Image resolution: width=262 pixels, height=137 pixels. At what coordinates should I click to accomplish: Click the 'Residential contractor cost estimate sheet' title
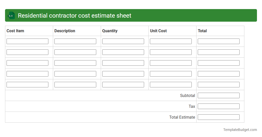[75, 16]
